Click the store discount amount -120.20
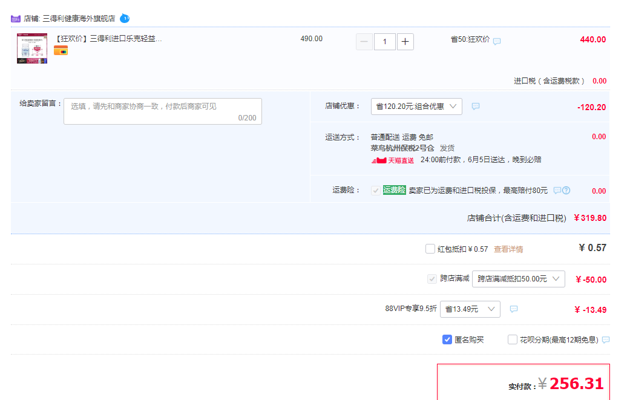Screen dimensions: 630x400 click(591, 107)
